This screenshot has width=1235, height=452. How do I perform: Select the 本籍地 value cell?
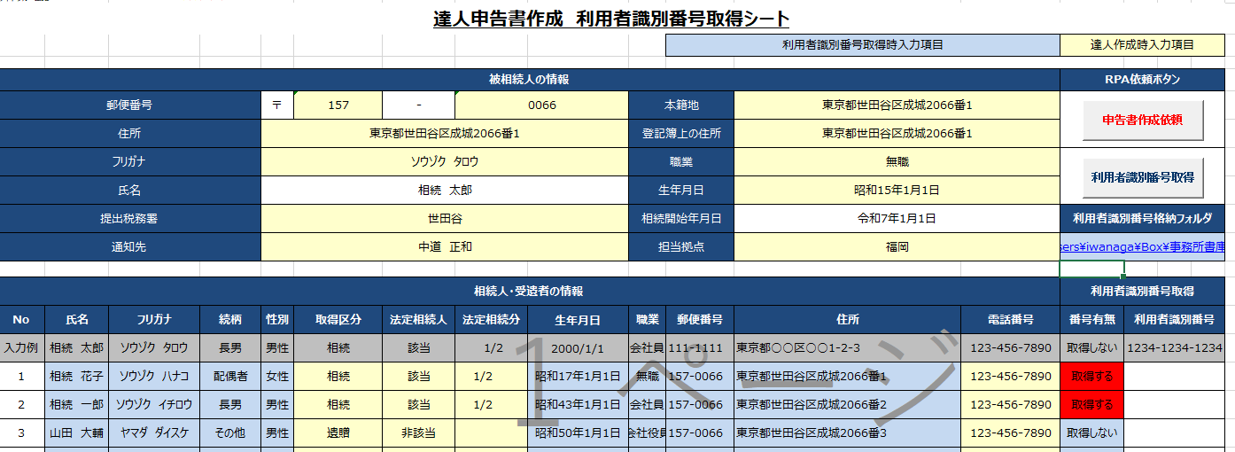click(897, 105)
